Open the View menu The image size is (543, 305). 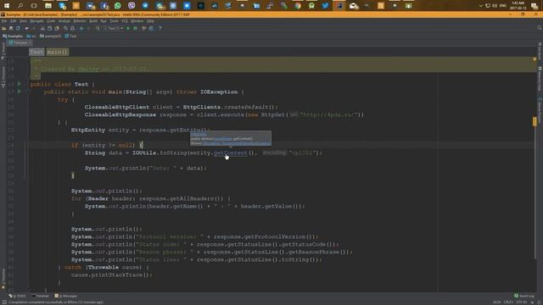[23, 21]
